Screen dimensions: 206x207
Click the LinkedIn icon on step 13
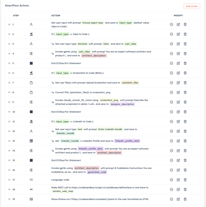[x=31, y=141]
